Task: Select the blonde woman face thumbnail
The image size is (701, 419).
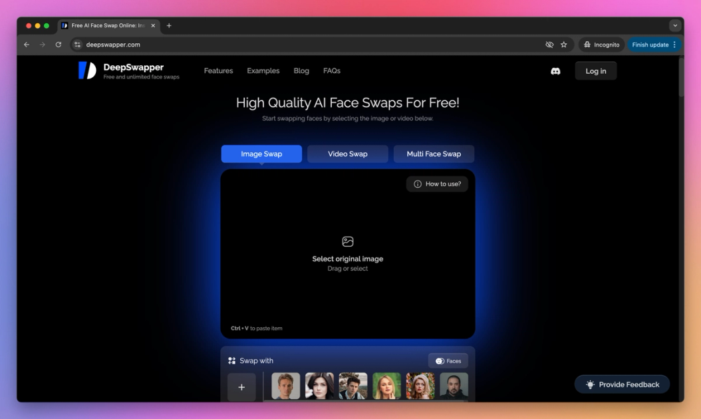Action: pos(386,386)
